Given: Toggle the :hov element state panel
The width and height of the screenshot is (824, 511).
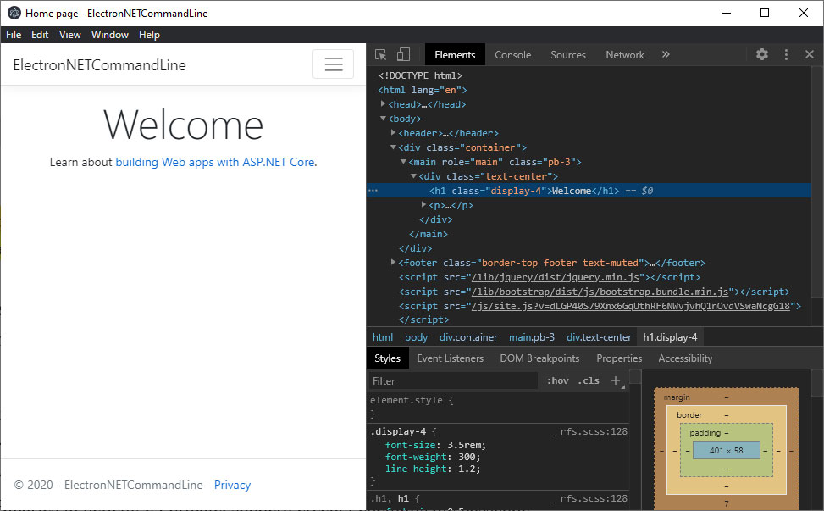Looking at the screenshot, I should click(x=557, y=380).
